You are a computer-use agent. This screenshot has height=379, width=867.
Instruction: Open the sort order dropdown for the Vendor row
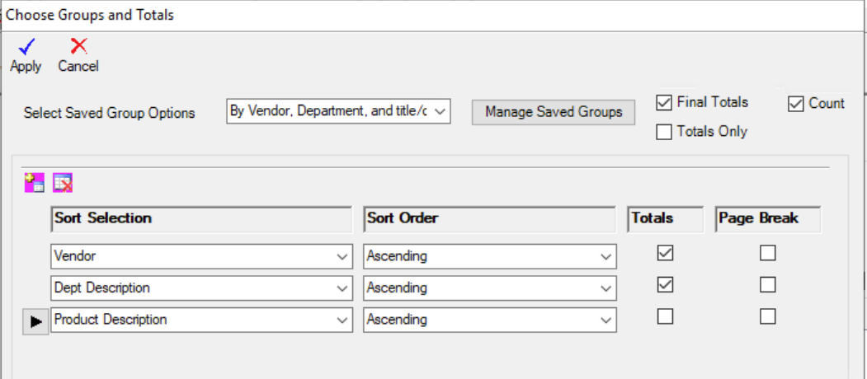tap(606, 257)
